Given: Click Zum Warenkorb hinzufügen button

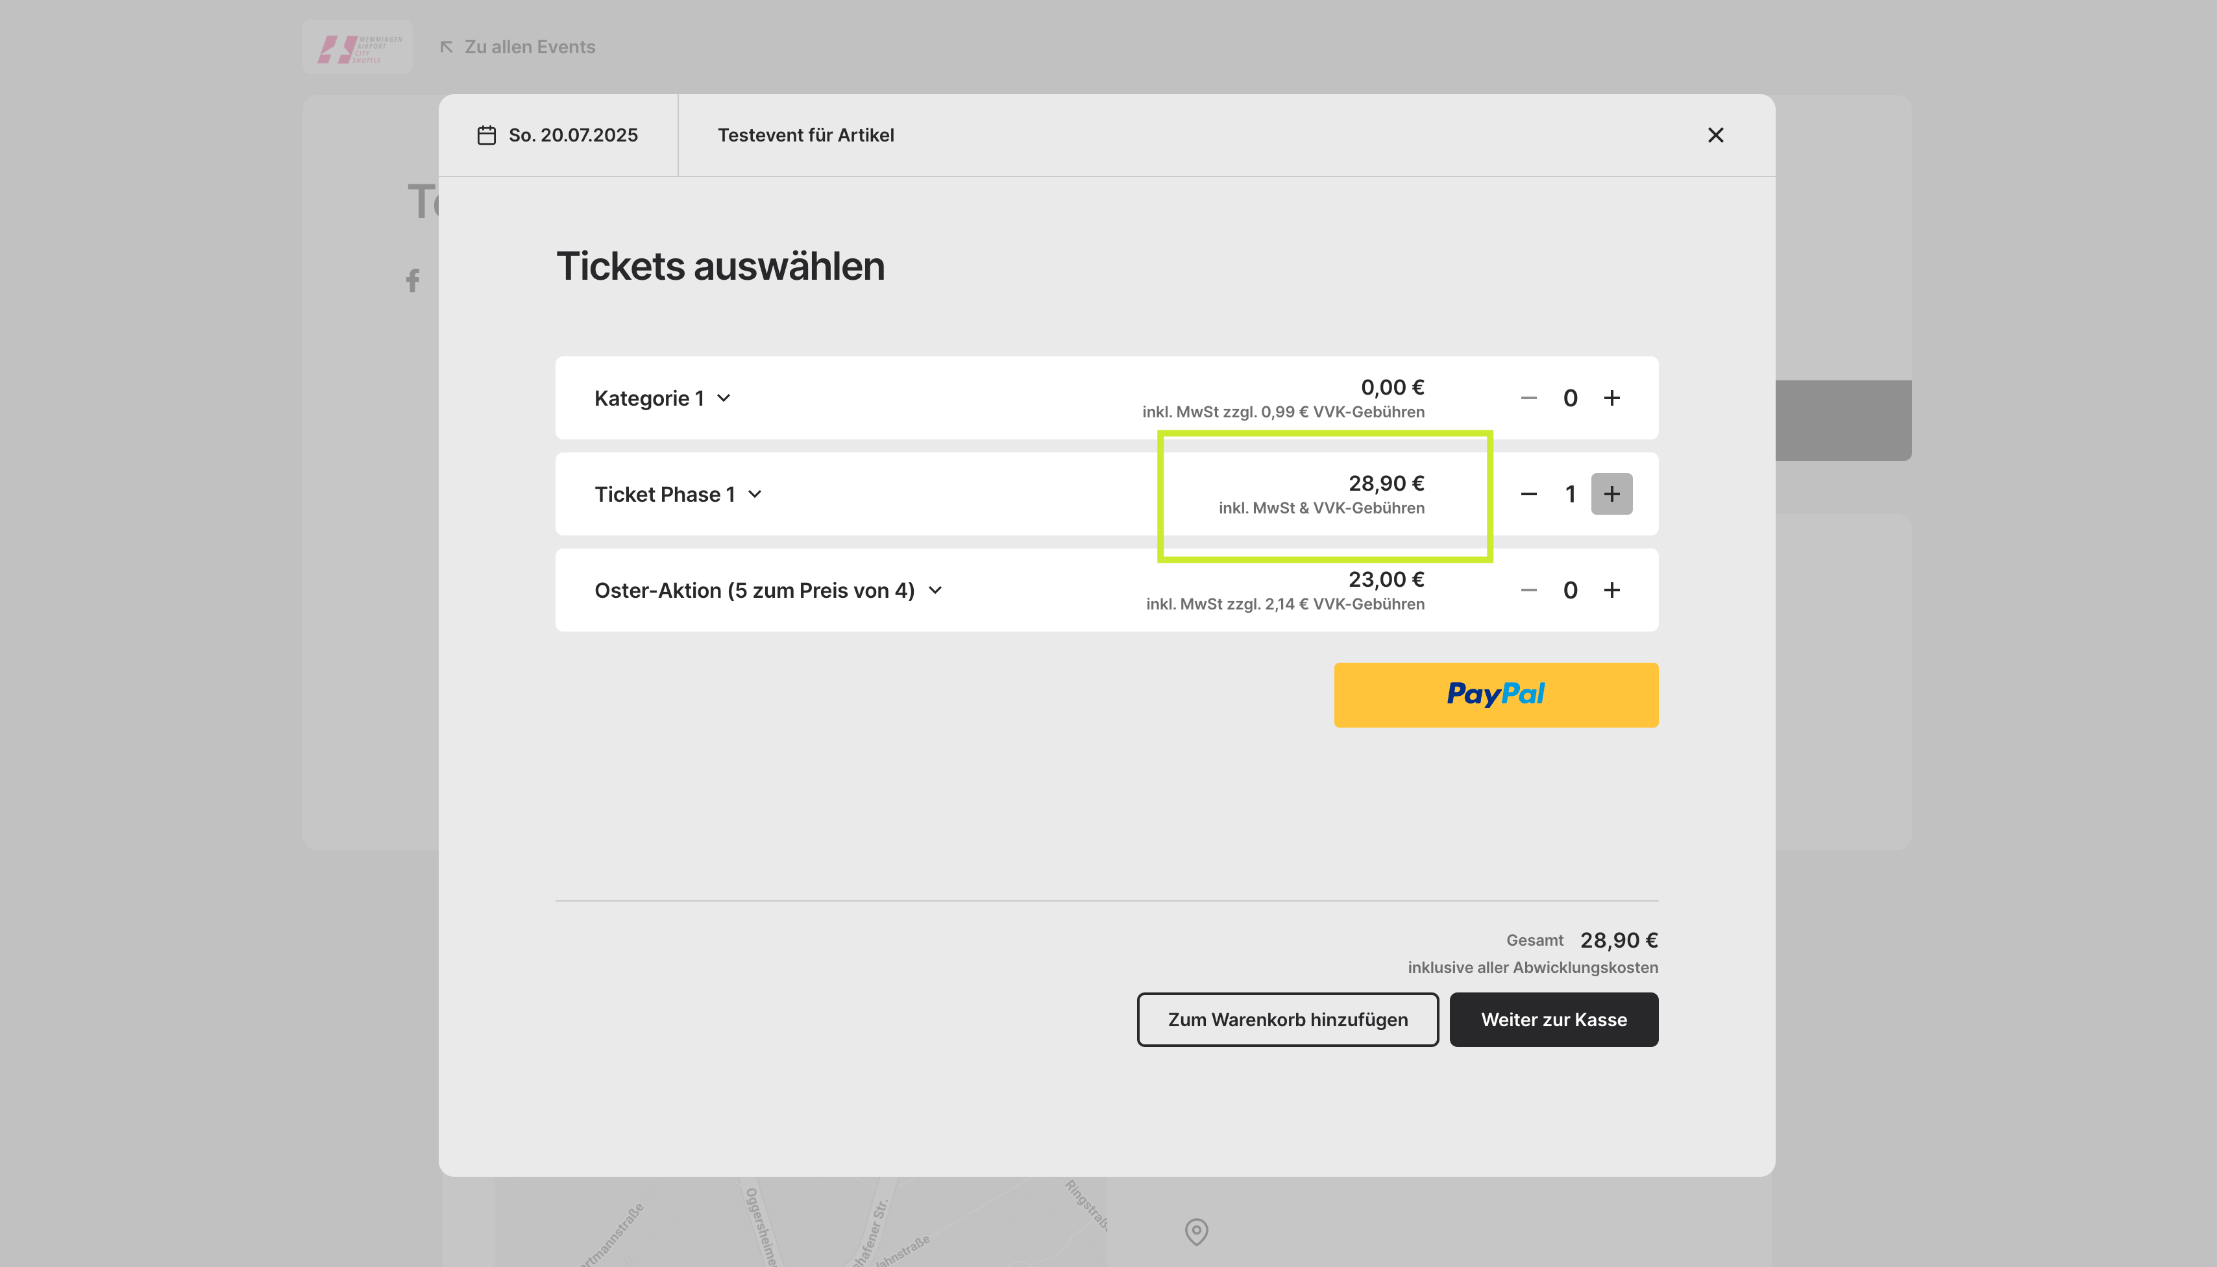Looking at the screenshot, I should 1287,1019.
